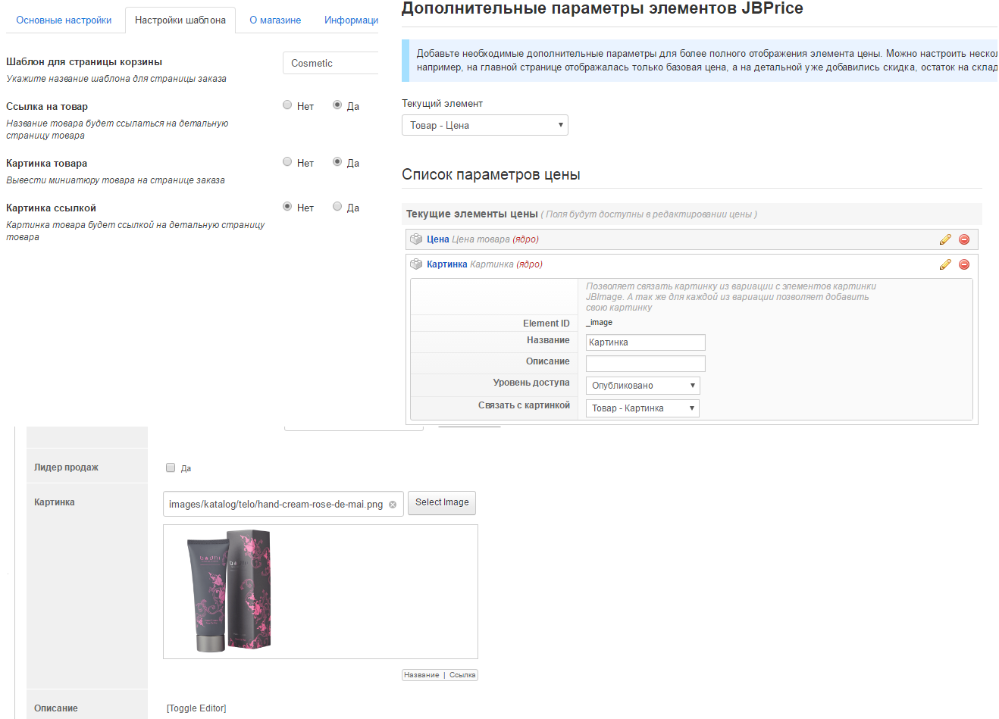Click the hand cream product thumbnail
Viewport: 999px width, 719px height.
pyautogui.click(x=229, y=591)
